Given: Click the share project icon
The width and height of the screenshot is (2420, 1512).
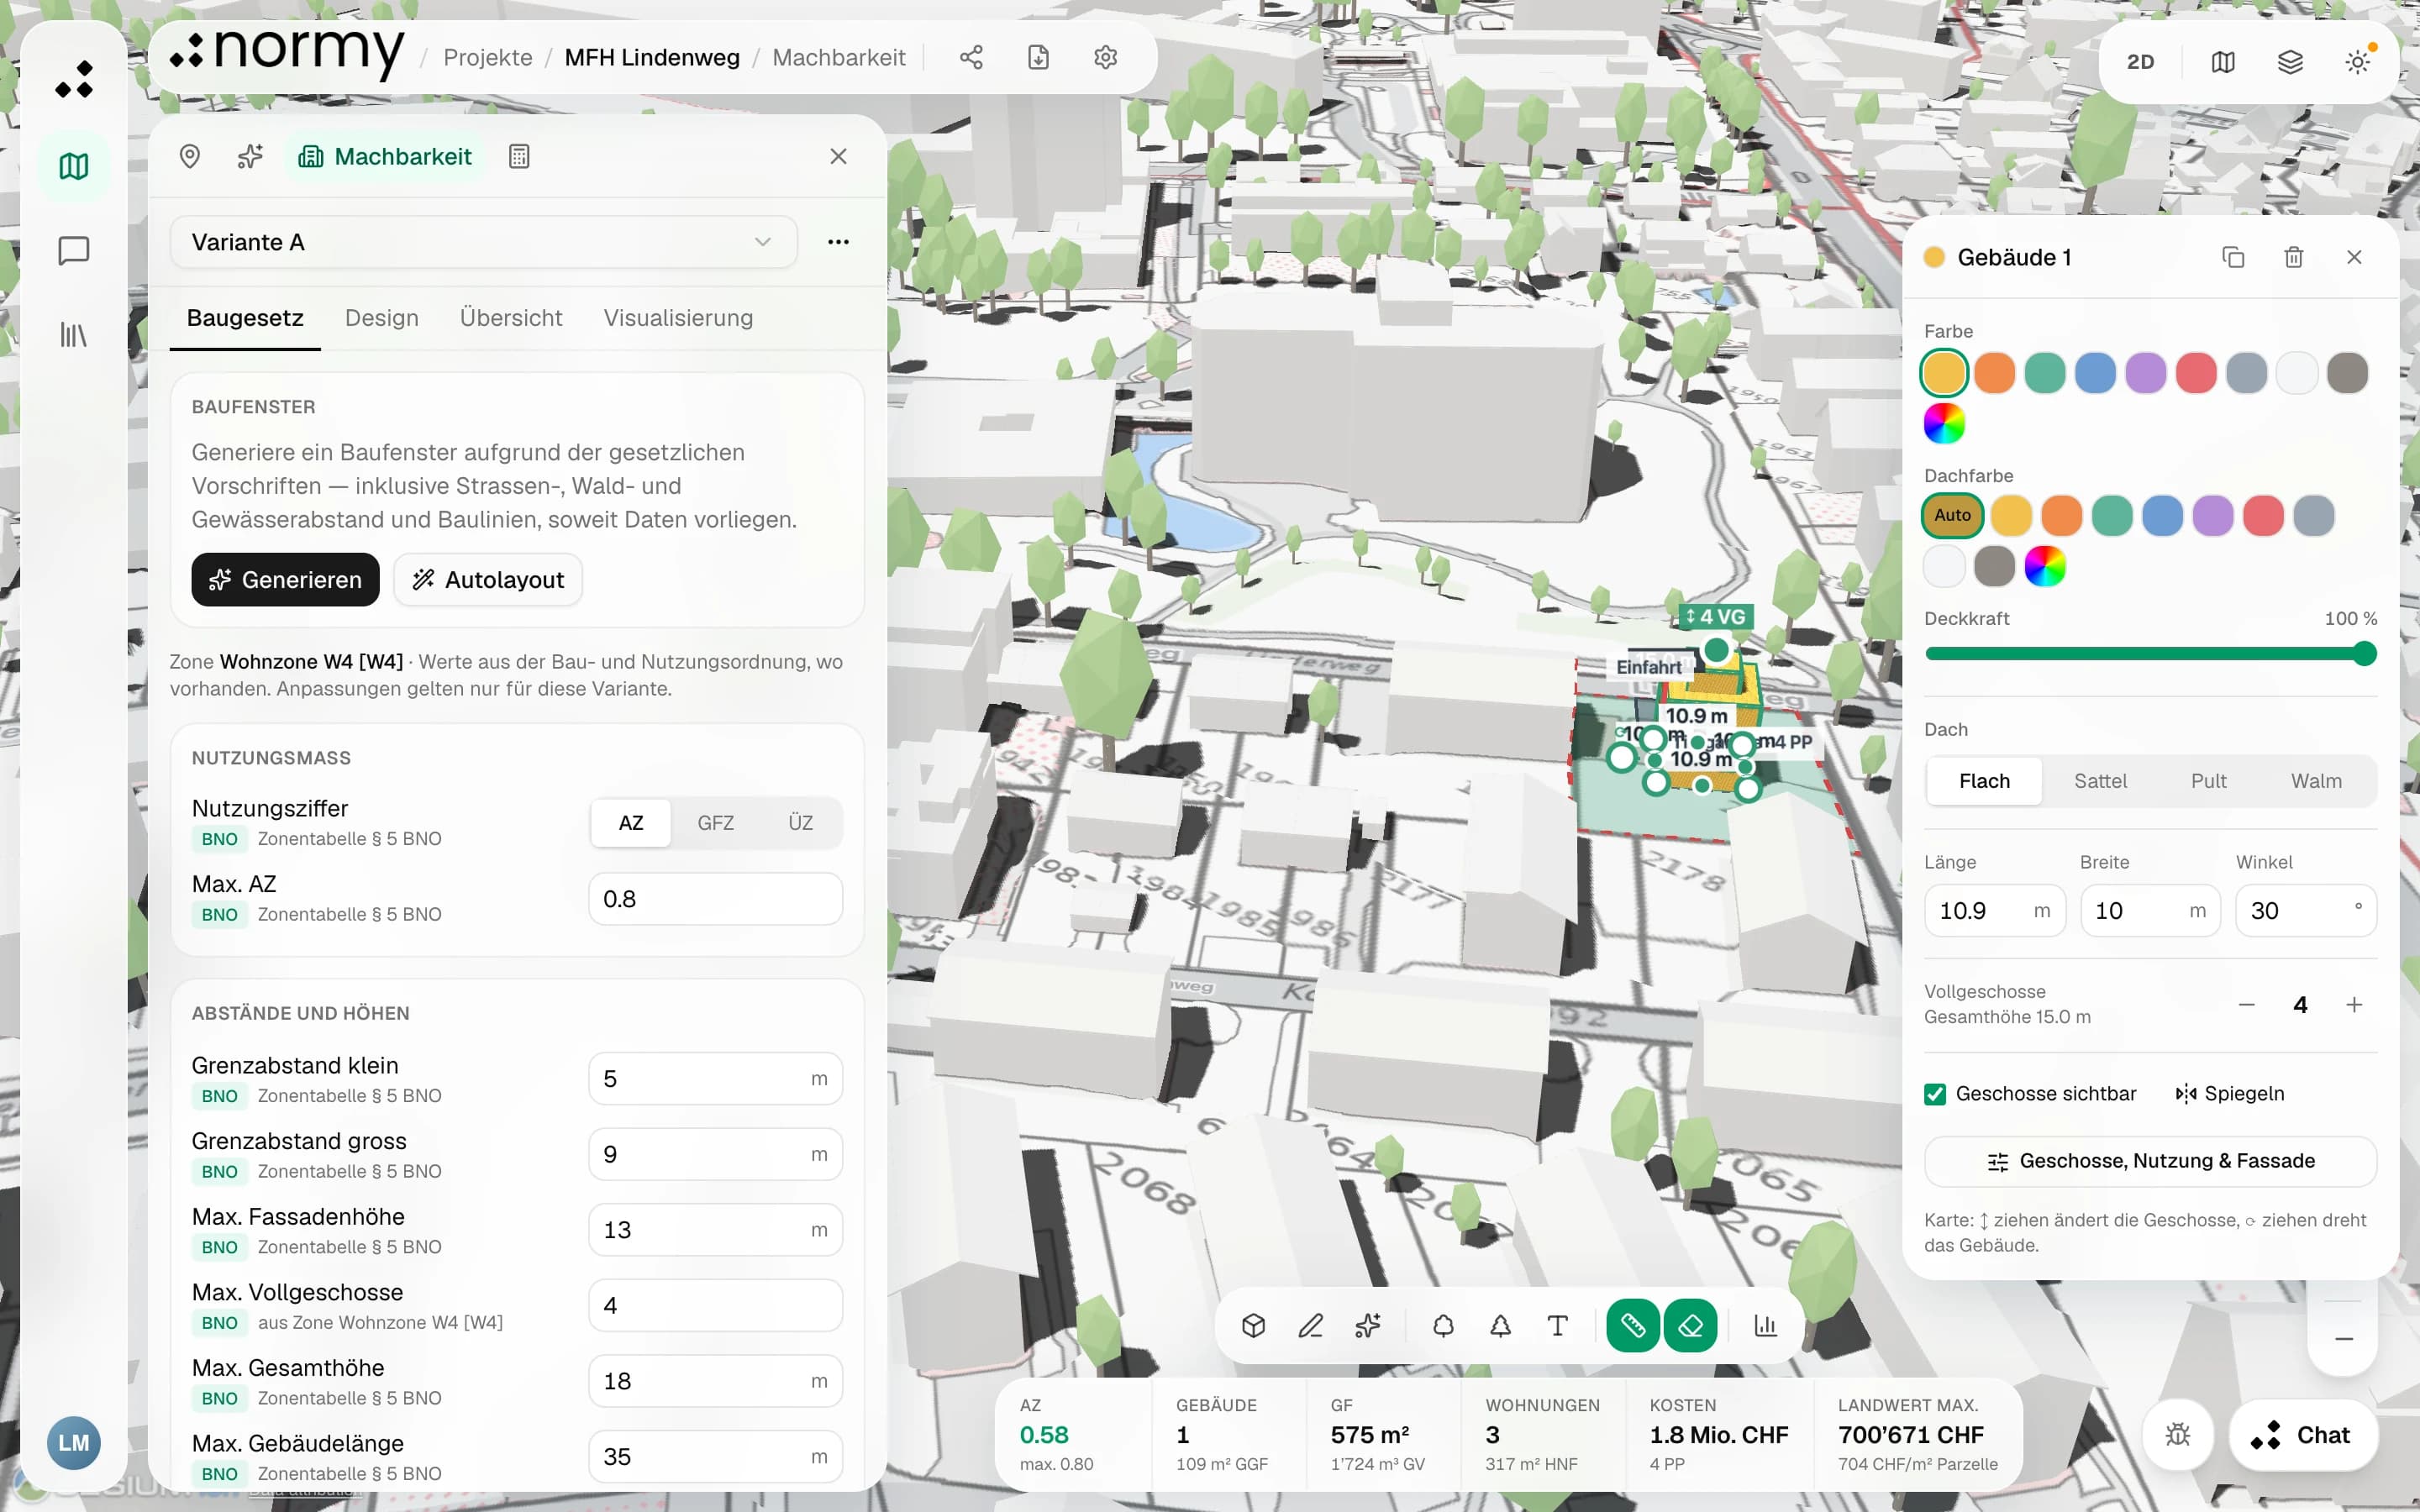Looking at the screenshot, I should tap(971, 58).
